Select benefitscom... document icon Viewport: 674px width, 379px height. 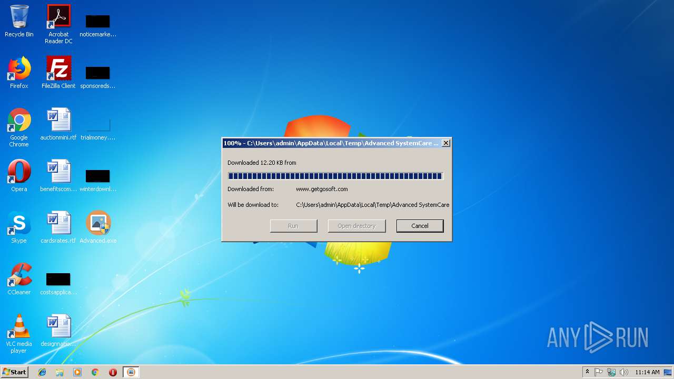click(58, 176)
